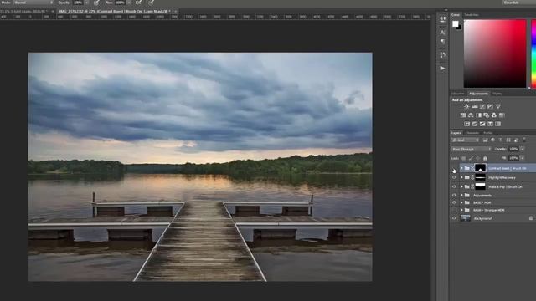
Task: Add a Vibrance adjustment
Action: coord(498,106)
